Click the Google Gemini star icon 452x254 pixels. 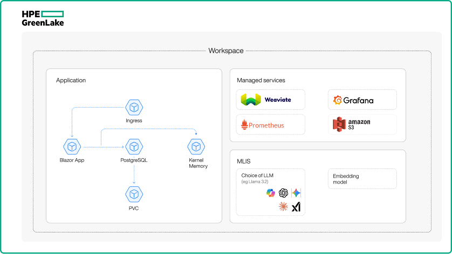pos(296,193)
